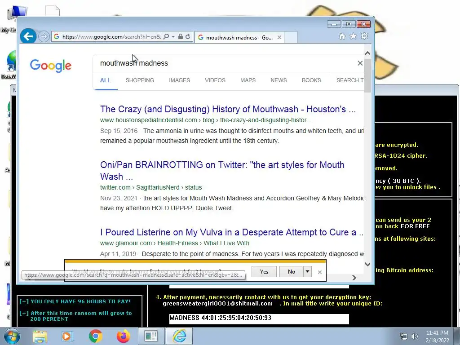Click the Internet Explorer taskbar icon
The width and height of the screenshot is (460, 345).
180,336
